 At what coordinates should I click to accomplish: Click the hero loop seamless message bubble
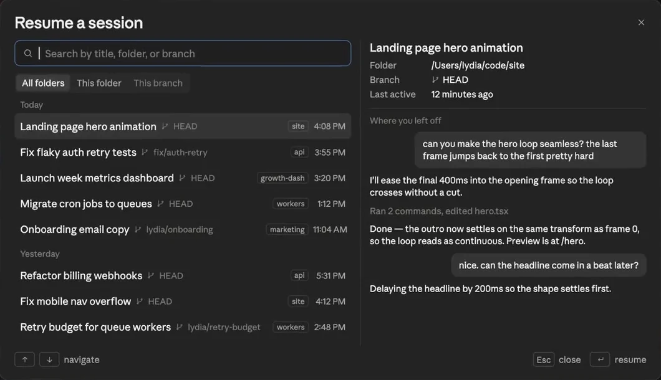coord(530,150)
